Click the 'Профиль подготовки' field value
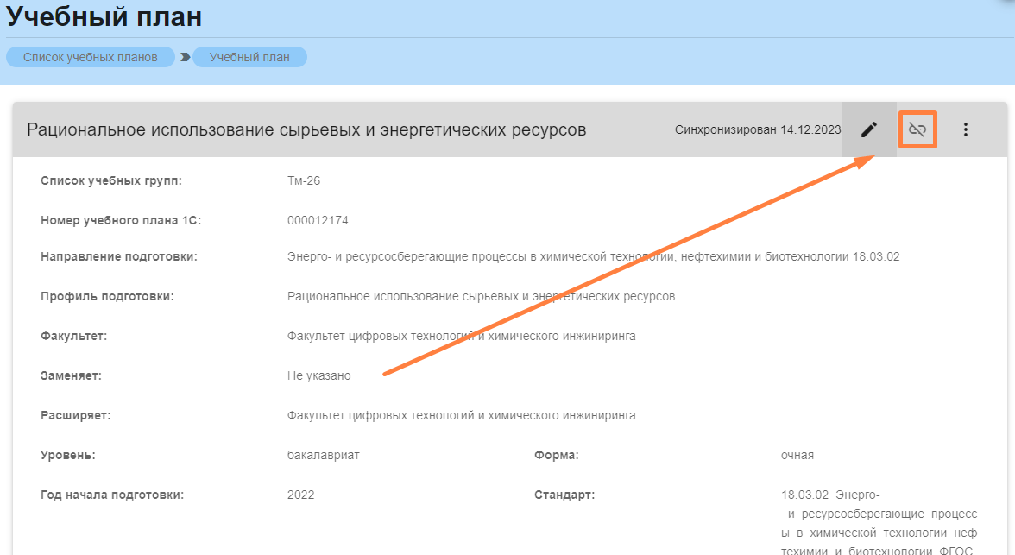The image size is (1015, 555). pyautogui.click(x=481, y=296)
